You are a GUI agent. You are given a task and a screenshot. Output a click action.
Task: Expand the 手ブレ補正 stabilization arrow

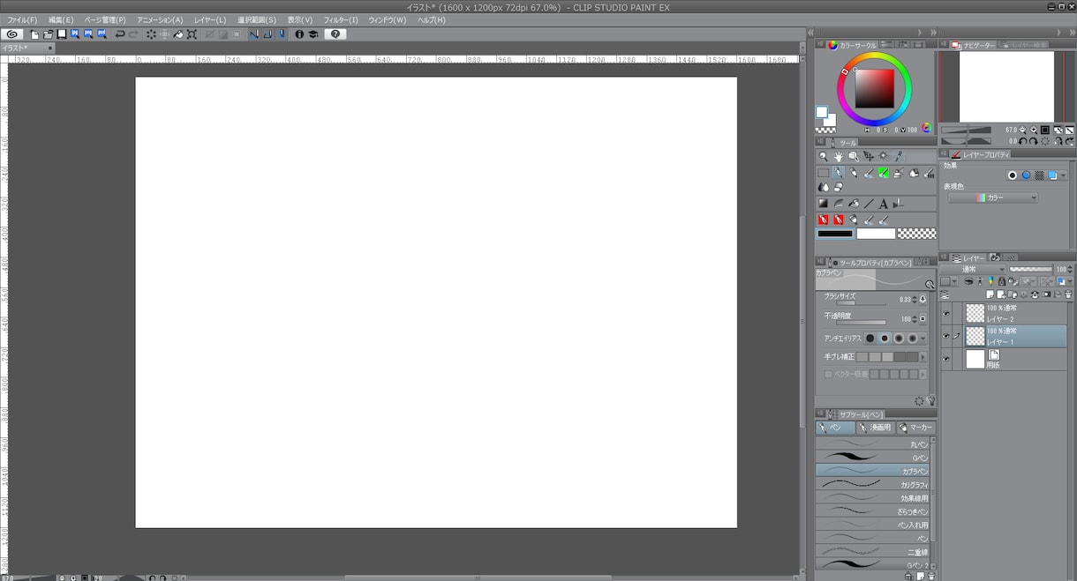(923, 357)
